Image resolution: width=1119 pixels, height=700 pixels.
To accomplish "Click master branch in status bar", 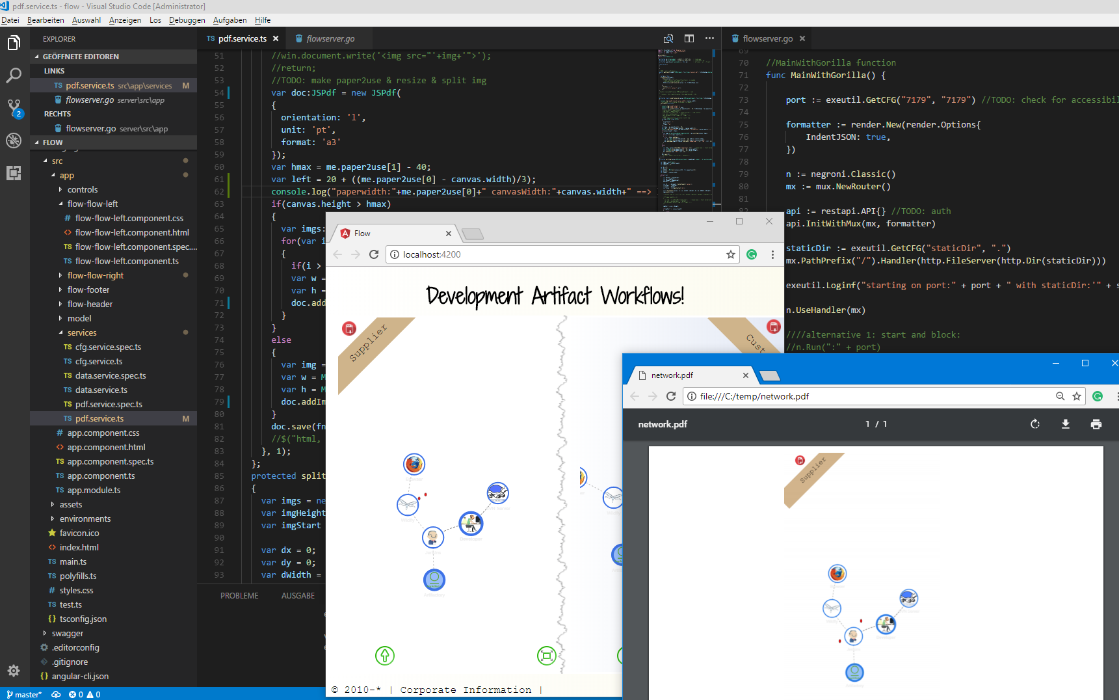I will click(25, 694).
